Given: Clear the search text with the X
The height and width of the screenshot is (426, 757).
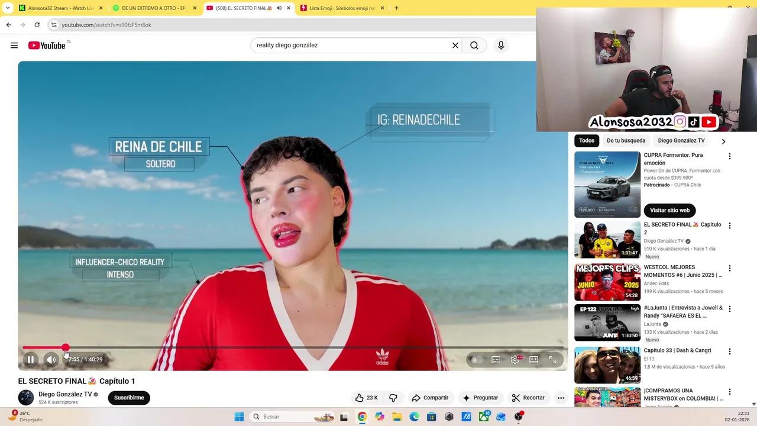Looking at the screenshot, I should (455, 46).
